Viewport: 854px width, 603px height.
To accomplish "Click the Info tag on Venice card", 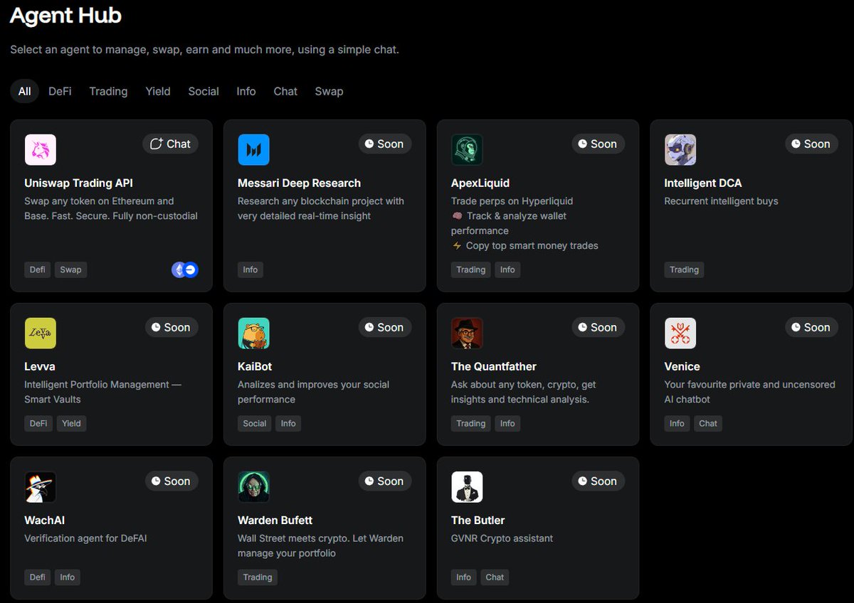I will tap(677, 423).
